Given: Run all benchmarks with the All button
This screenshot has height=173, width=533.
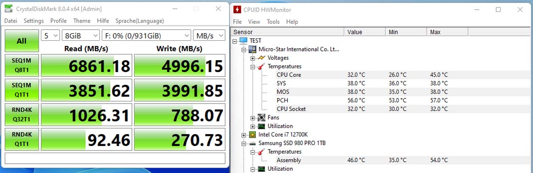Looking at the screenshot, I should click(x=21, y=41).
